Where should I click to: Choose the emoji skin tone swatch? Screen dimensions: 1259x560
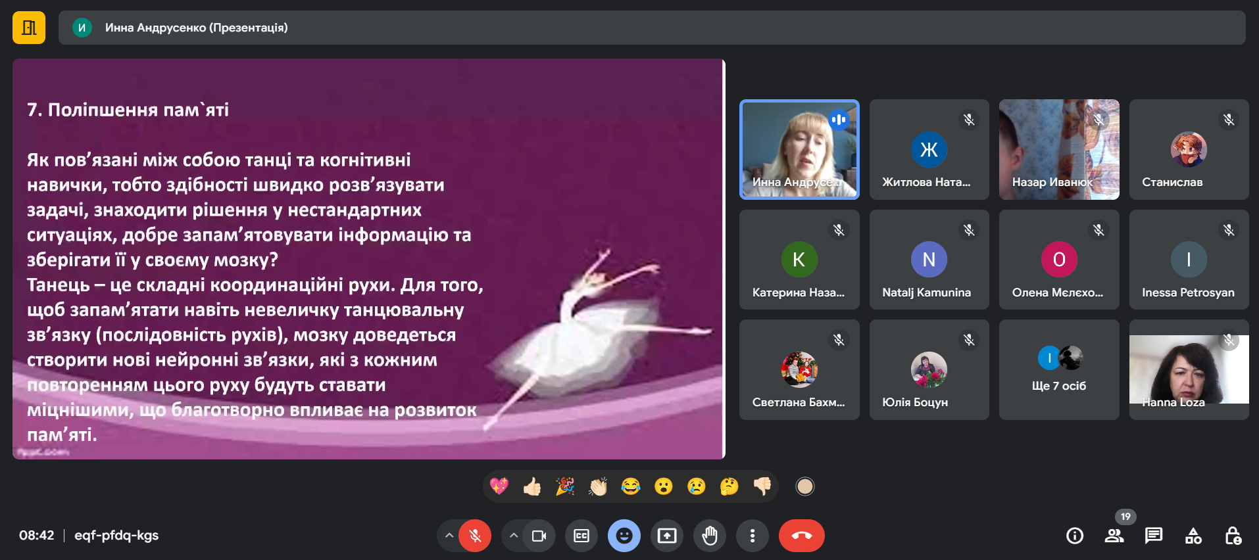804,486
